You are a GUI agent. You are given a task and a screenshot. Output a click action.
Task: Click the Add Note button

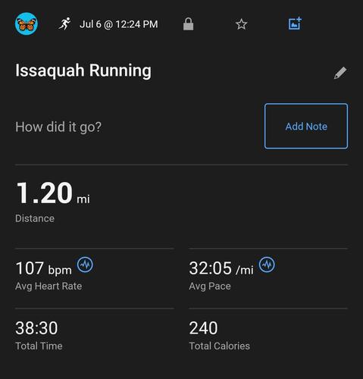coord(306,126)
